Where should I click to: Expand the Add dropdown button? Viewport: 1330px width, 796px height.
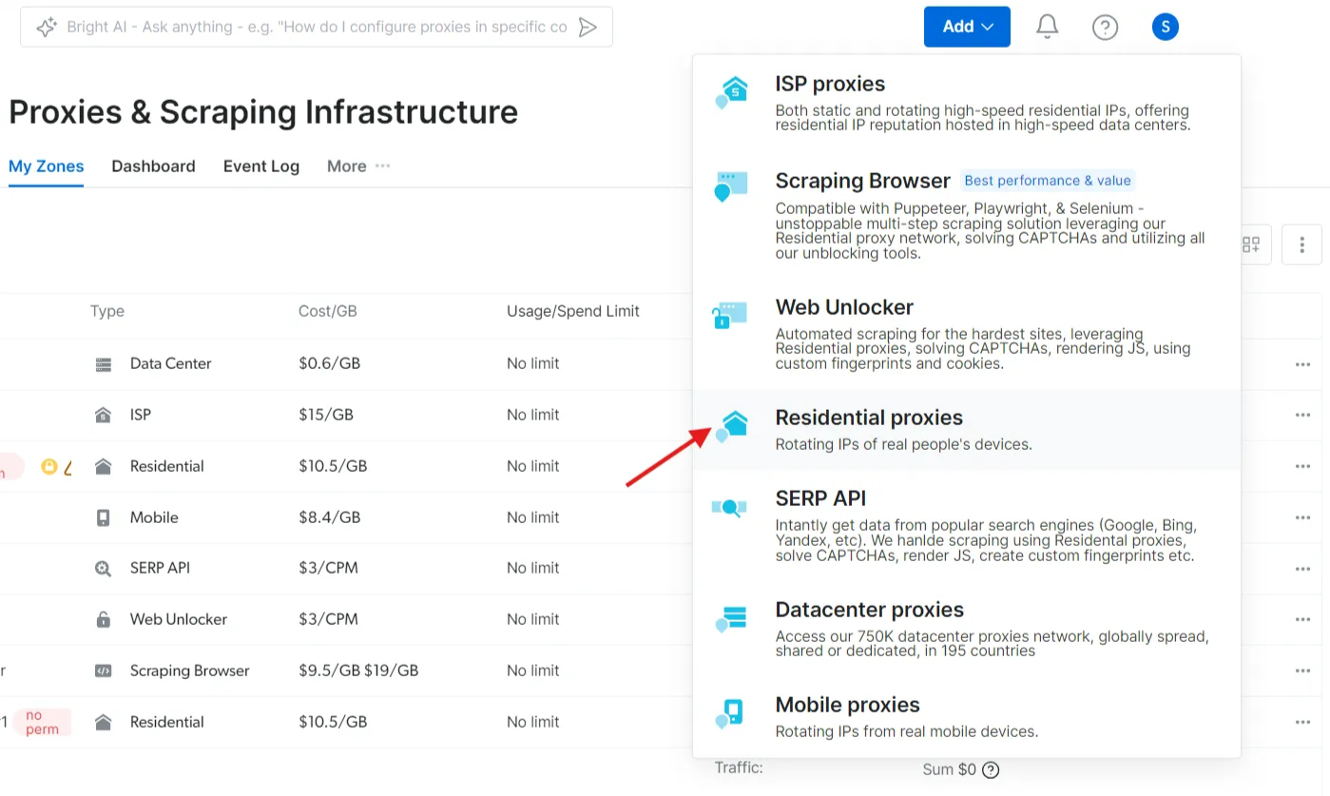[967, 27]
